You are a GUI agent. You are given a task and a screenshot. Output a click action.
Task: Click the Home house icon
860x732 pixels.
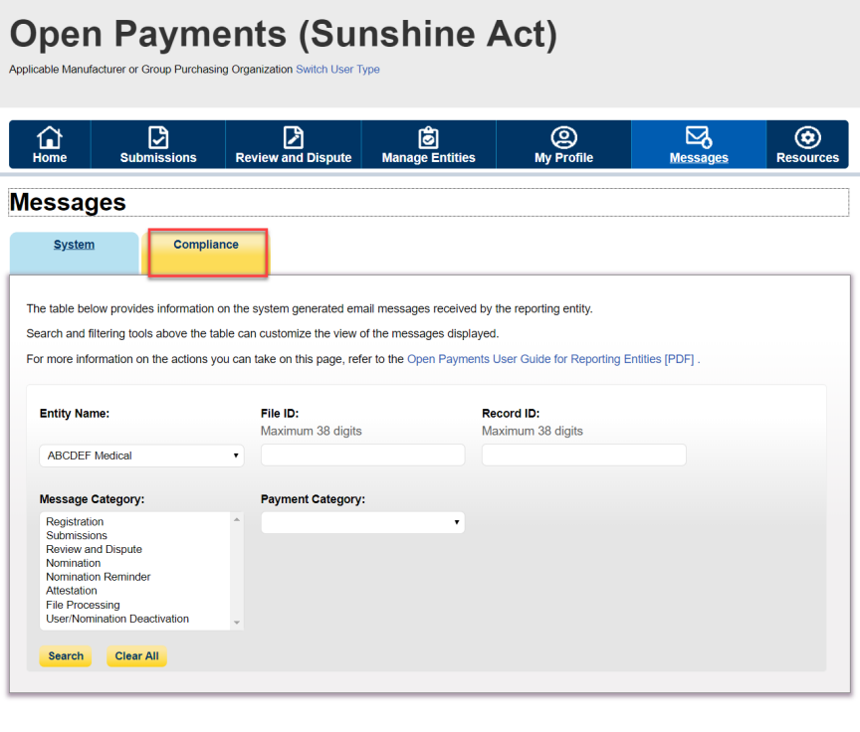[49, 137]
